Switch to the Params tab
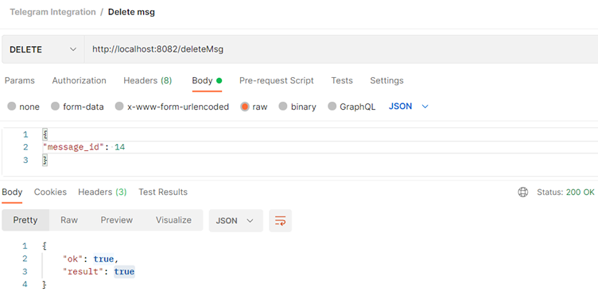The height and width of the screenshot is (307, 598). (20, 80)
